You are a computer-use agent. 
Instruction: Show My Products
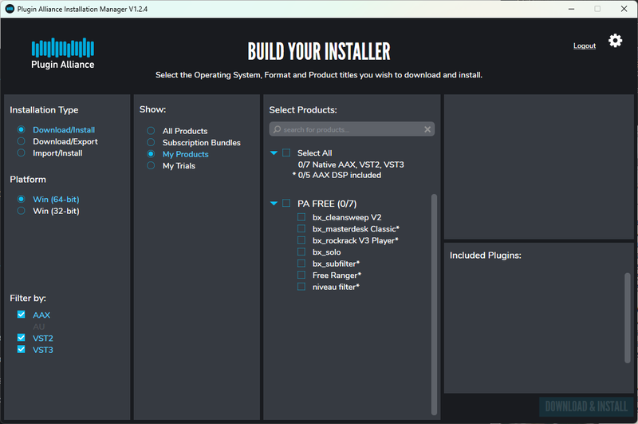151,154
